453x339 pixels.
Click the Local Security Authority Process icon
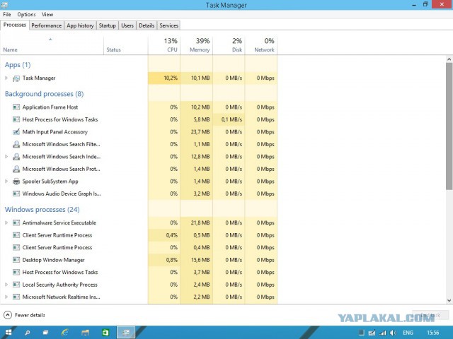[x=16, y=285]
